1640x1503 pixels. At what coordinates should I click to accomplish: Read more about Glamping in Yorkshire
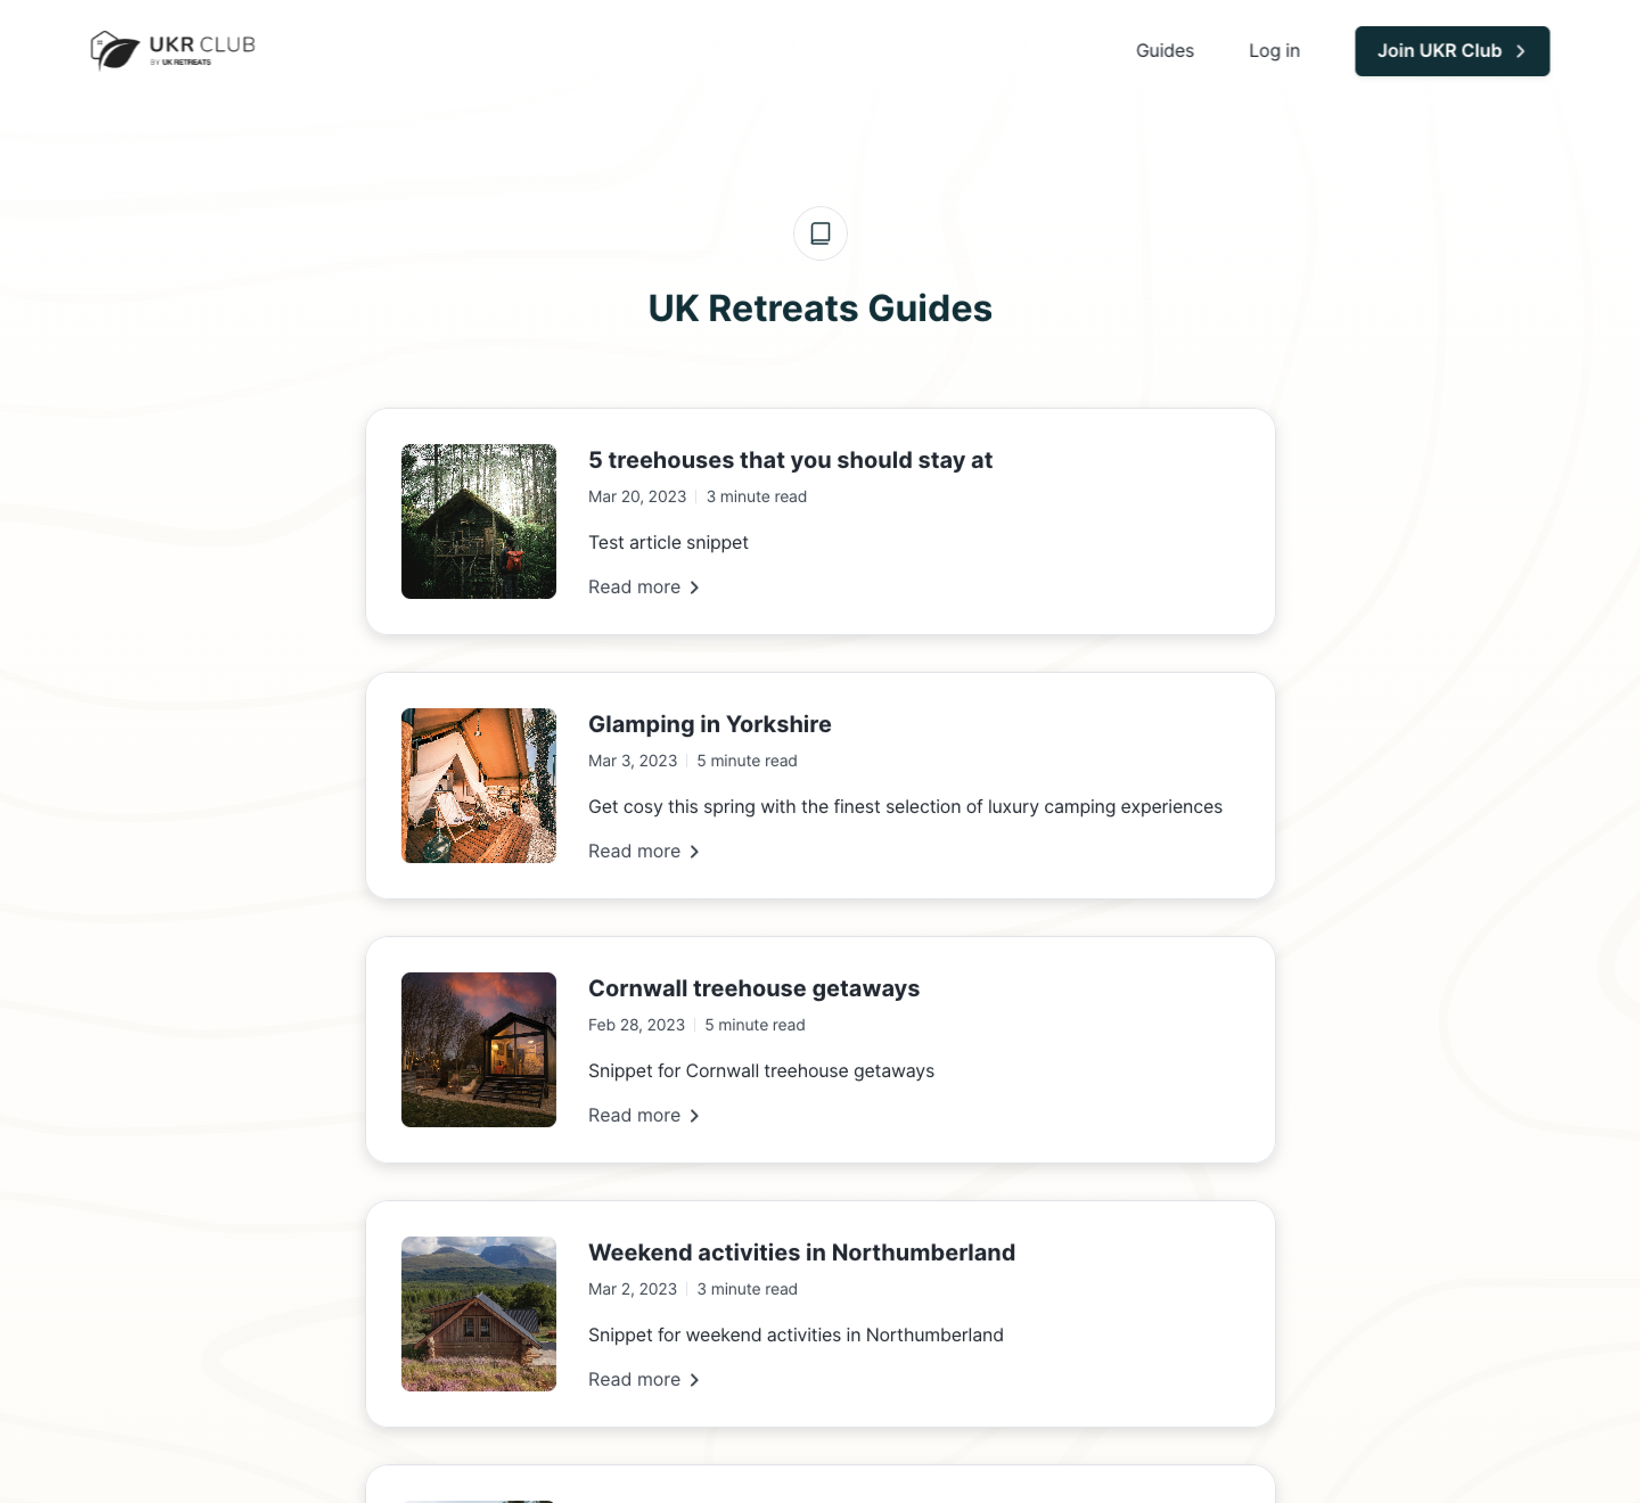[x=646, y=850]
